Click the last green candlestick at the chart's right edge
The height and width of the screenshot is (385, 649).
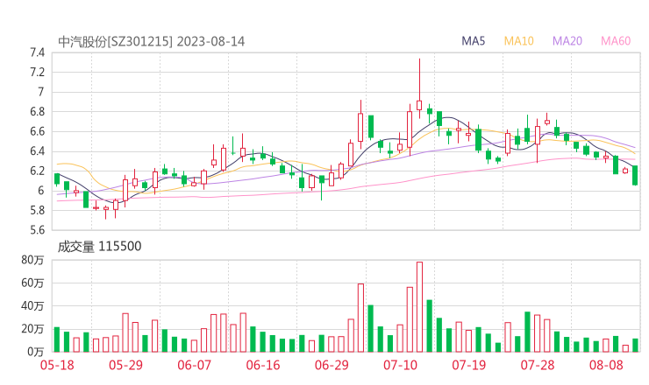click(x=635, y=175)
